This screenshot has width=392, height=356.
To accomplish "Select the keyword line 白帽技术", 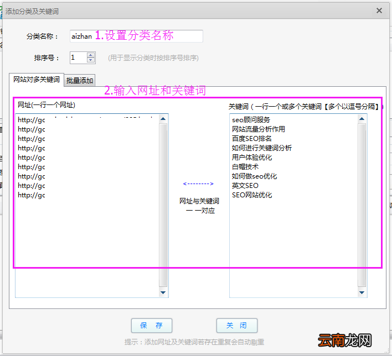I will coord(245,167).
